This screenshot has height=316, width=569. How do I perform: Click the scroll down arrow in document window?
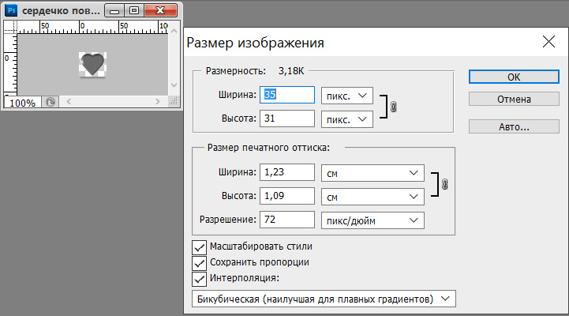pyautogui.click(x=174, y=85)
